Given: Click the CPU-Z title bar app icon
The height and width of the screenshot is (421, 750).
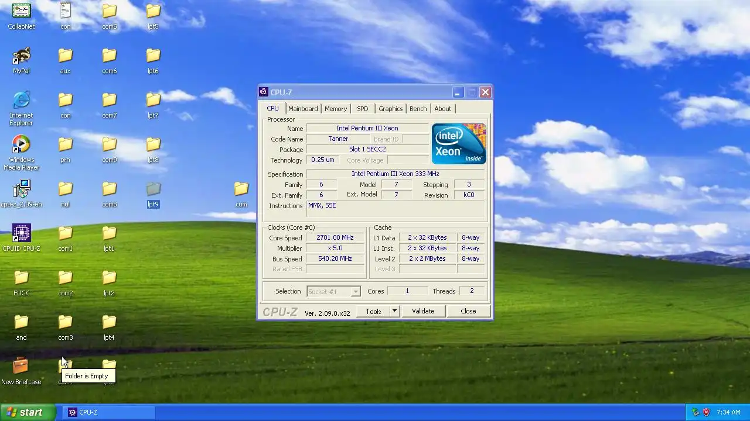Looking at the screenshot, I should tap(264, 92).
